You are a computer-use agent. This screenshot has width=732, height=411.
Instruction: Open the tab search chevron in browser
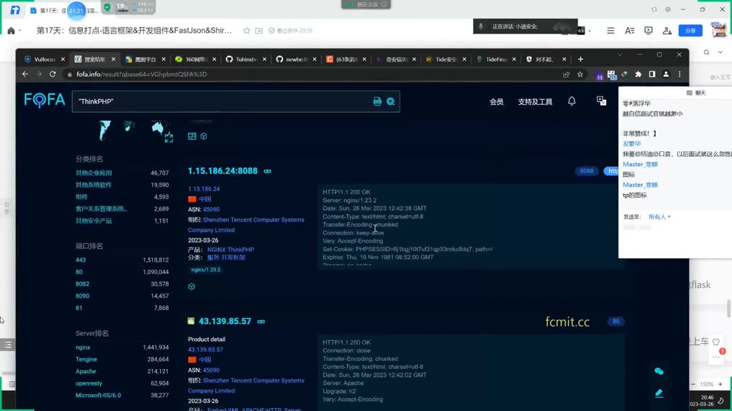[x=620, y=55]
